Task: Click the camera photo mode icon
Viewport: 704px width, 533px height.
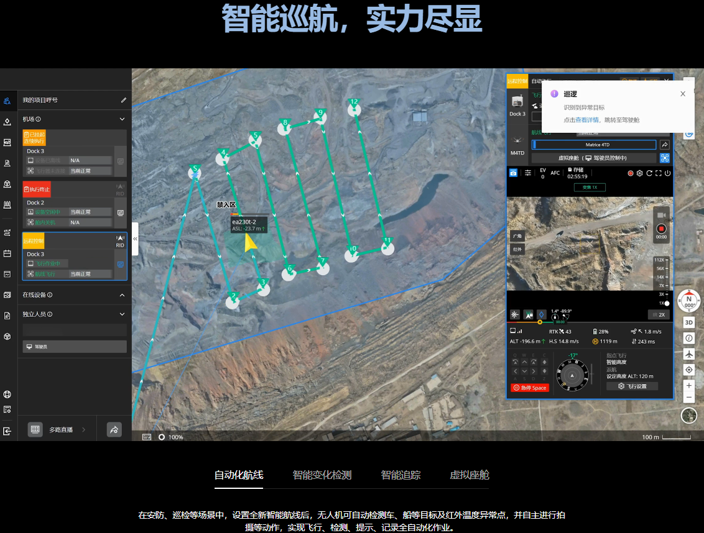Action: [x=513, y=173]
